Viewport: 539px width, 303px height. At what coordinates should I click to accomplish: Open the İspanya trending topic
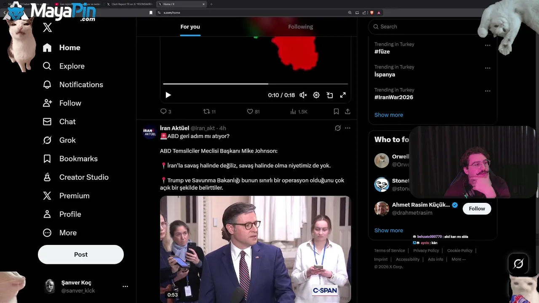point(384,74)
